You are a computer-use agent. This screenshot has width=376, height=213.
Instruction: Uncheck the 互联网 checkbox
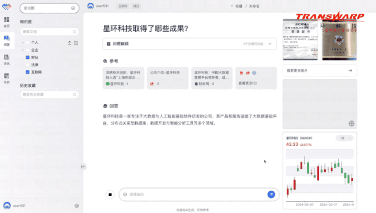tap(28, 72)
